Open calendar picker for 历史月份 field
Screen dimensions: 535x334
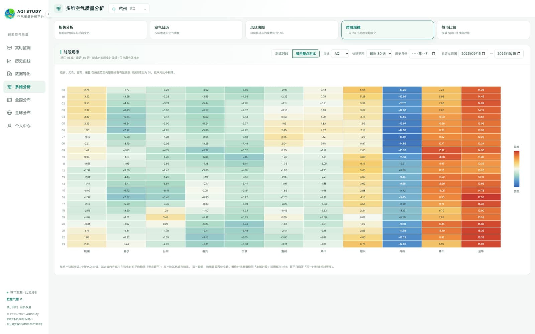(x=434, y=54)
